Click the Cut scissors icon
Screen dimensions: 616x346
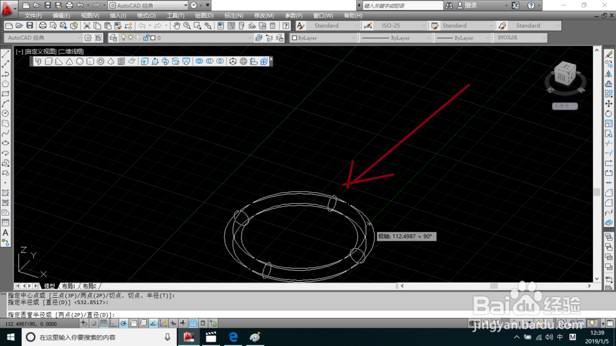click(87, 25)
